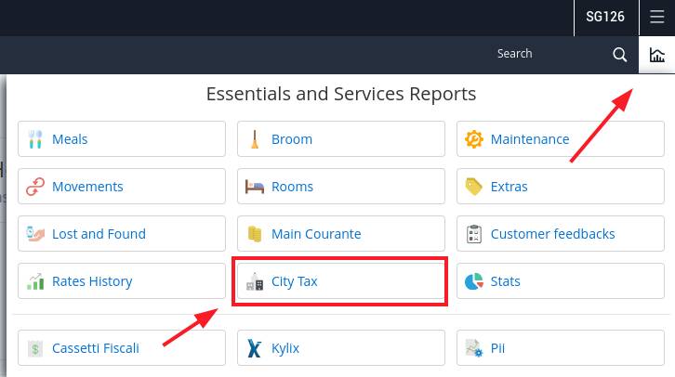Open the Rates History report
The width and height of the screenshot is (675, 377).
[122, 281]
